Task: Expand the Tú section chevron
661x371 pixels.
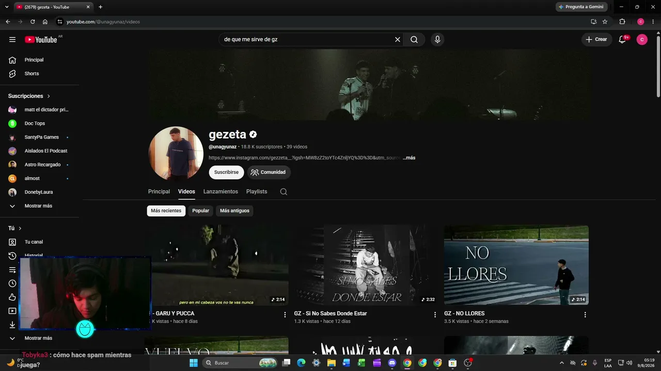Action: (x=20, y=228)
